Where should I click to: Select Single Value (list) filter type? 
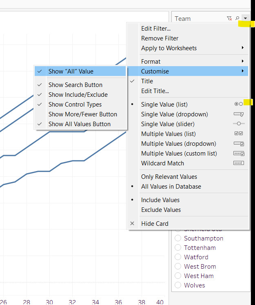(x=188, y=105)
